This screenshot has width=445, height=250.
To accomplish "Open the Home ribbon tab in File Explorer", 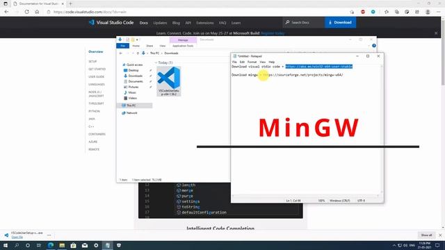I will (x=136, y=46).
